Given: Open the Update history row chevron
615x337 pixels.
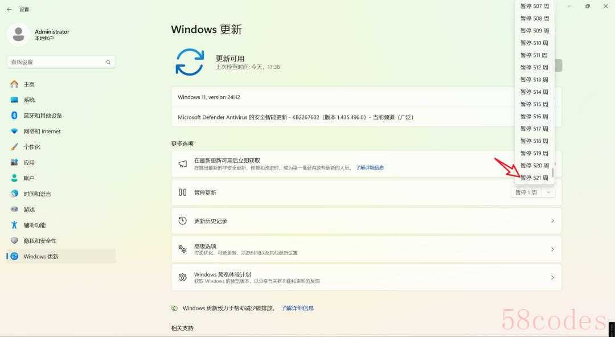Looking at the screenshot, I should click(552, 221).
